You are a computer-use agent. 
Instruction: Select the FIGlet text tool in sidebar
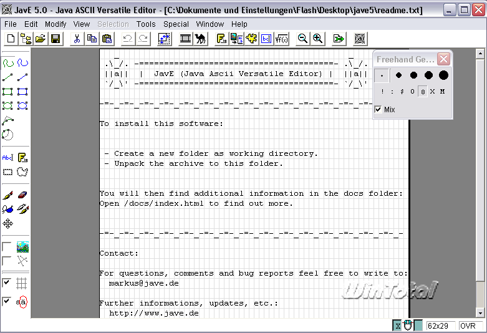coord(22,158)
